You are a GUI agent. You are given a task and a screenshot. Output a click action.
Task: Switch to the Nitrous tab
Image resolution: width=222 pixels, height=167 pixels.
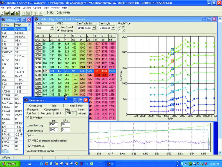[82, 113]
